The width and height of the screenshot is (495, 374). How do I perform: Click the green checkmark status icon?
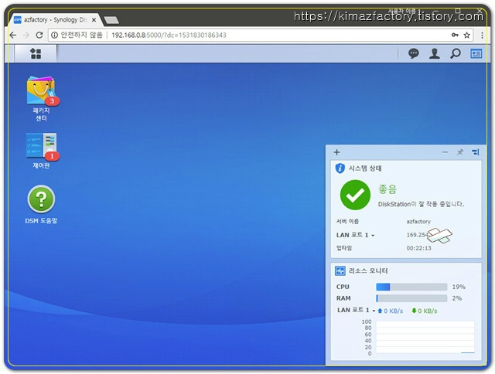[x=355, y=195]
